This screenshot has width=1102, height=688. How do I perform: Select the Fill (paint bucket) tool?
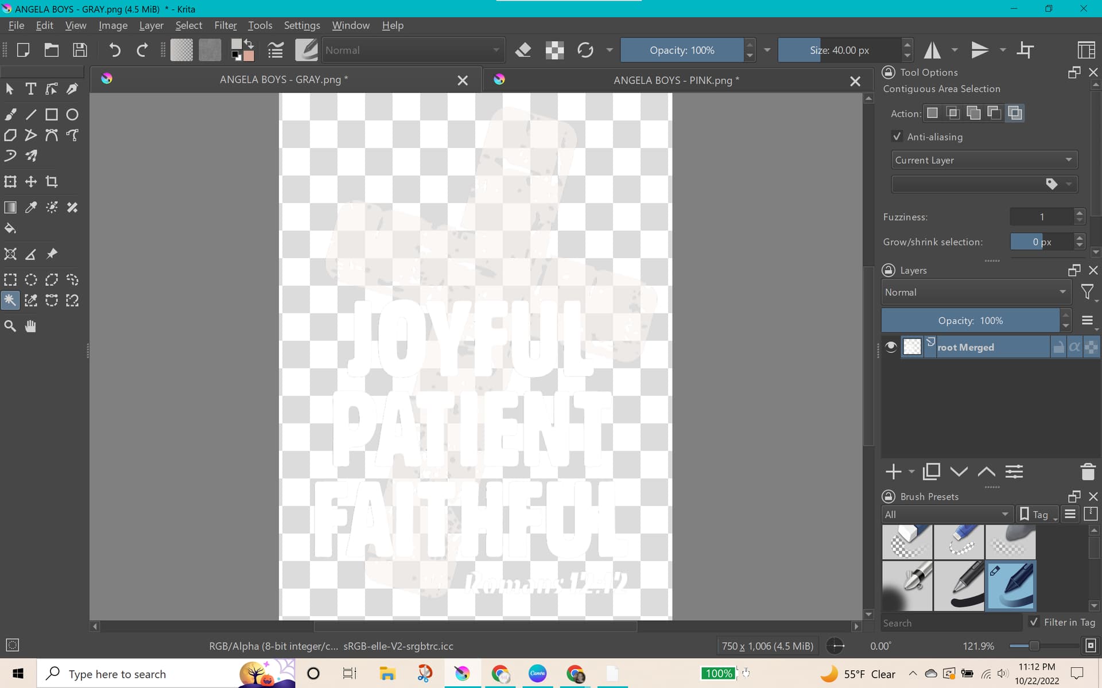click(10, 228)
